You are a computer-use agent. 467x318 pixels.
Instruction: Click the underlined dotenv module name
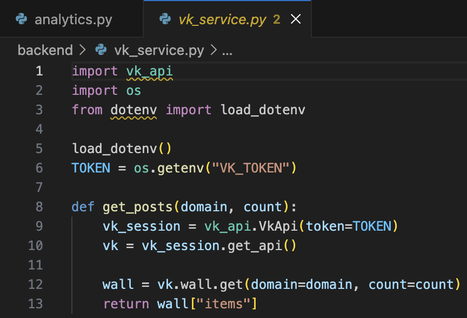[134, 110]
